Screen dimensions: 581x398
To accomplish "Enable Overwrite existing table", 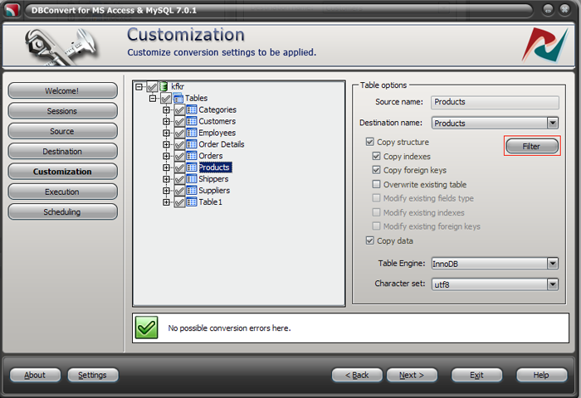I will pos(376,184).
